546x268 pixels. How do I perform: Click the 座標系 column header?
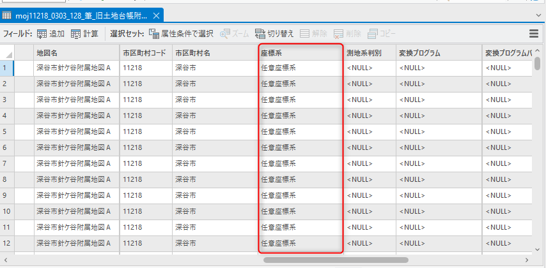point(301,52)
